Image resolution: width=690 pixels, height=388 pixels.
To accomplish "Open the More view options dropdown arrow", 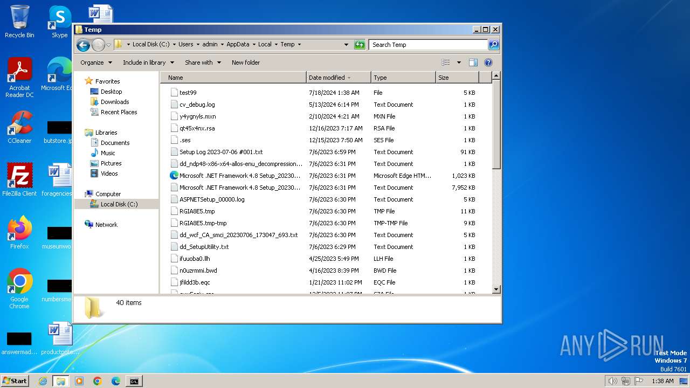I will pyautogui.click(x=459, y=63).
